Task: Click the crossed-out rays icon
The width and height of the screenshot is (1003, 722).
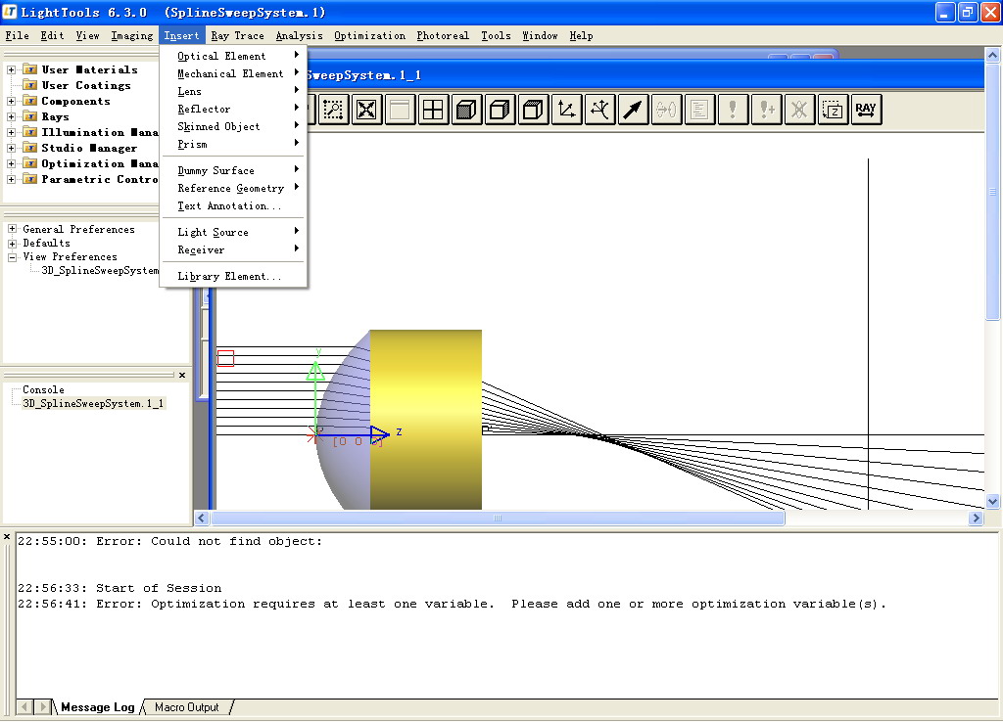Action: (799, 110)
